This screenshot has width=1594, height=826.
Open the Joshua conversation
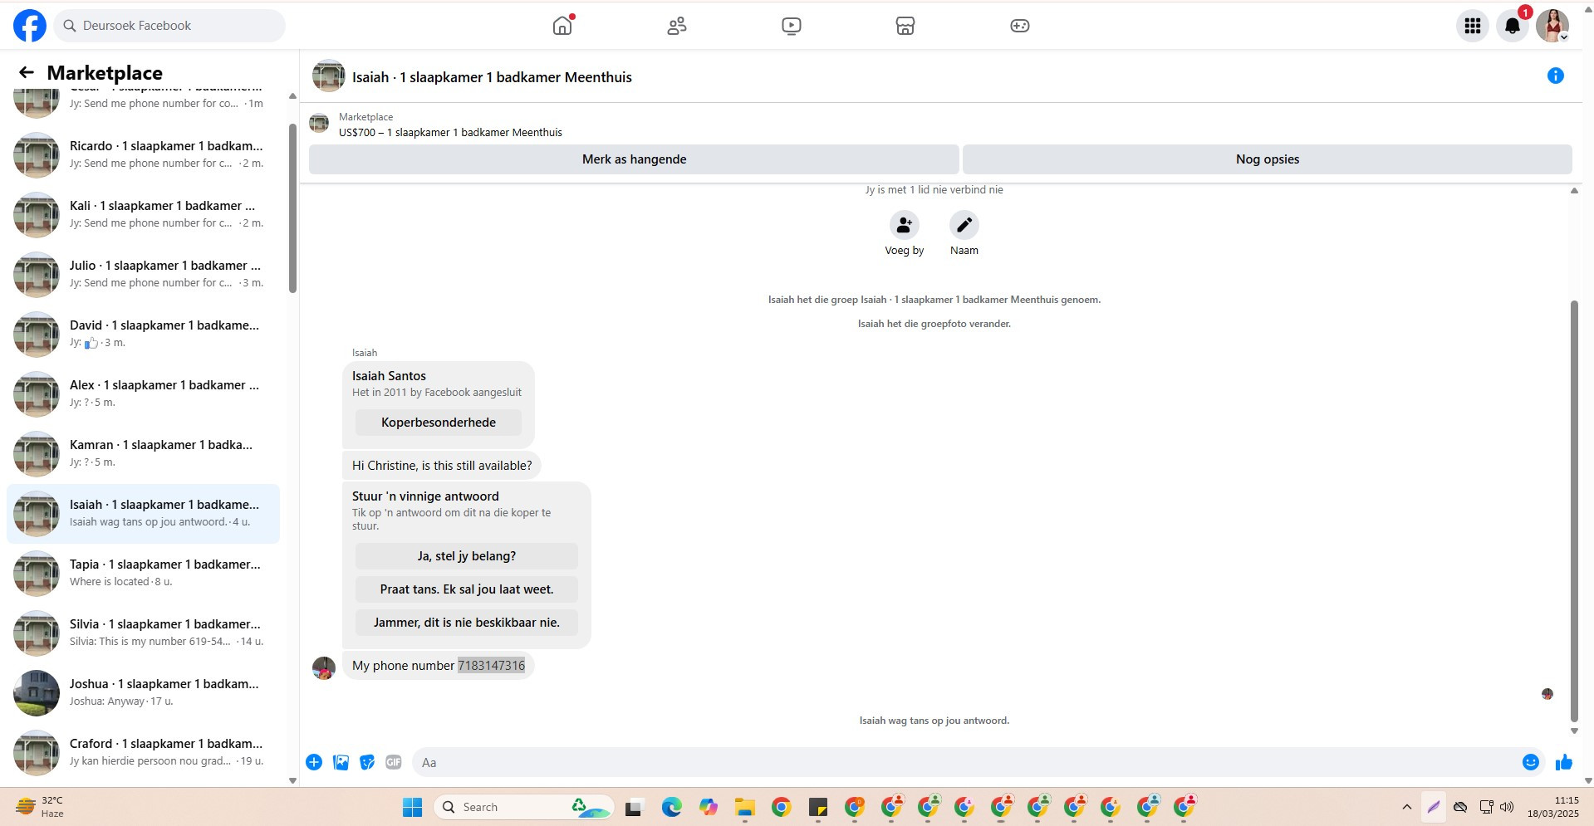click(143, 693)
